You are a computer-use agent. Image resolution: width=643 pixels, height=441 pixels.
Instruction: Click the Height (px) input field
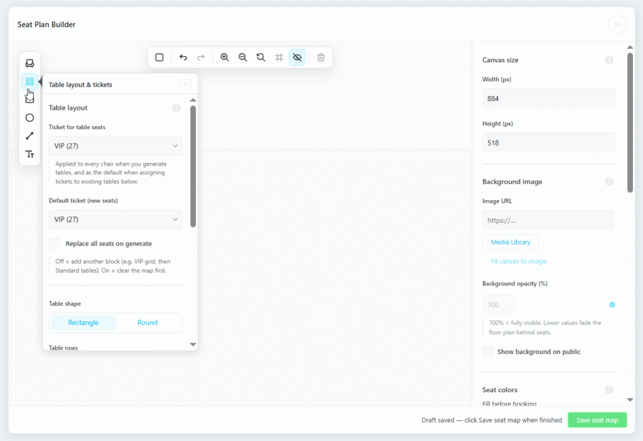click(x=548, y=142)
